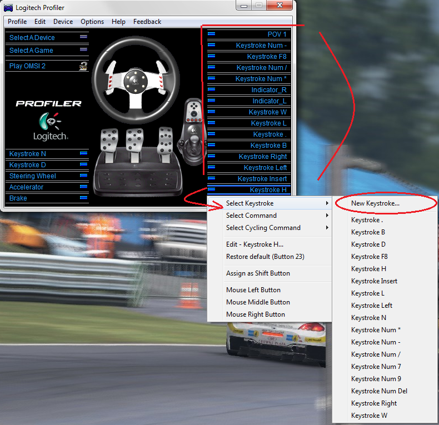Click the bars icon beside Select A Device
The height and width of the screenshot is (425, 439).
[83, 37]
